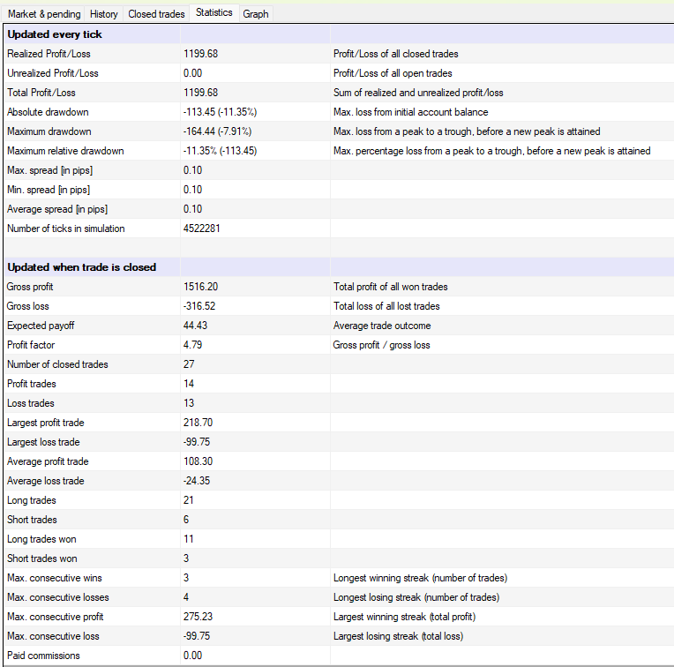Click the Updated when trade is closed header

(81, 267)
